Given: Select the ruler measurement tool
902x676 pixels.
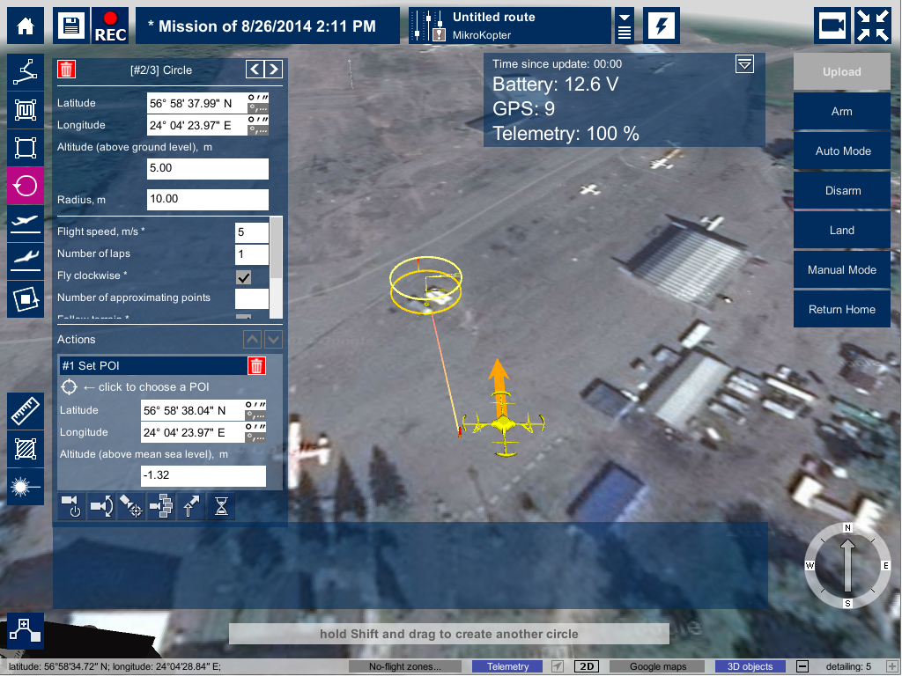Looking at the screenshot, I should [26, 411].
